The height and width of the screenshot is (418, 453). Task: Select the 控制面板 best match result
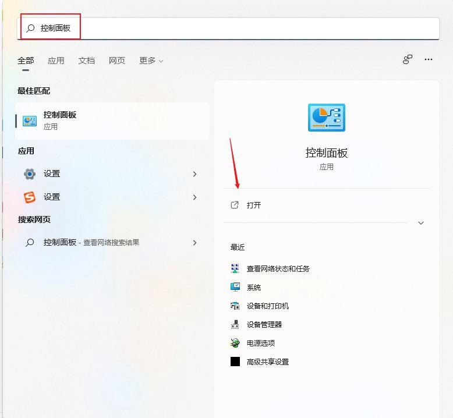point(112,121)
